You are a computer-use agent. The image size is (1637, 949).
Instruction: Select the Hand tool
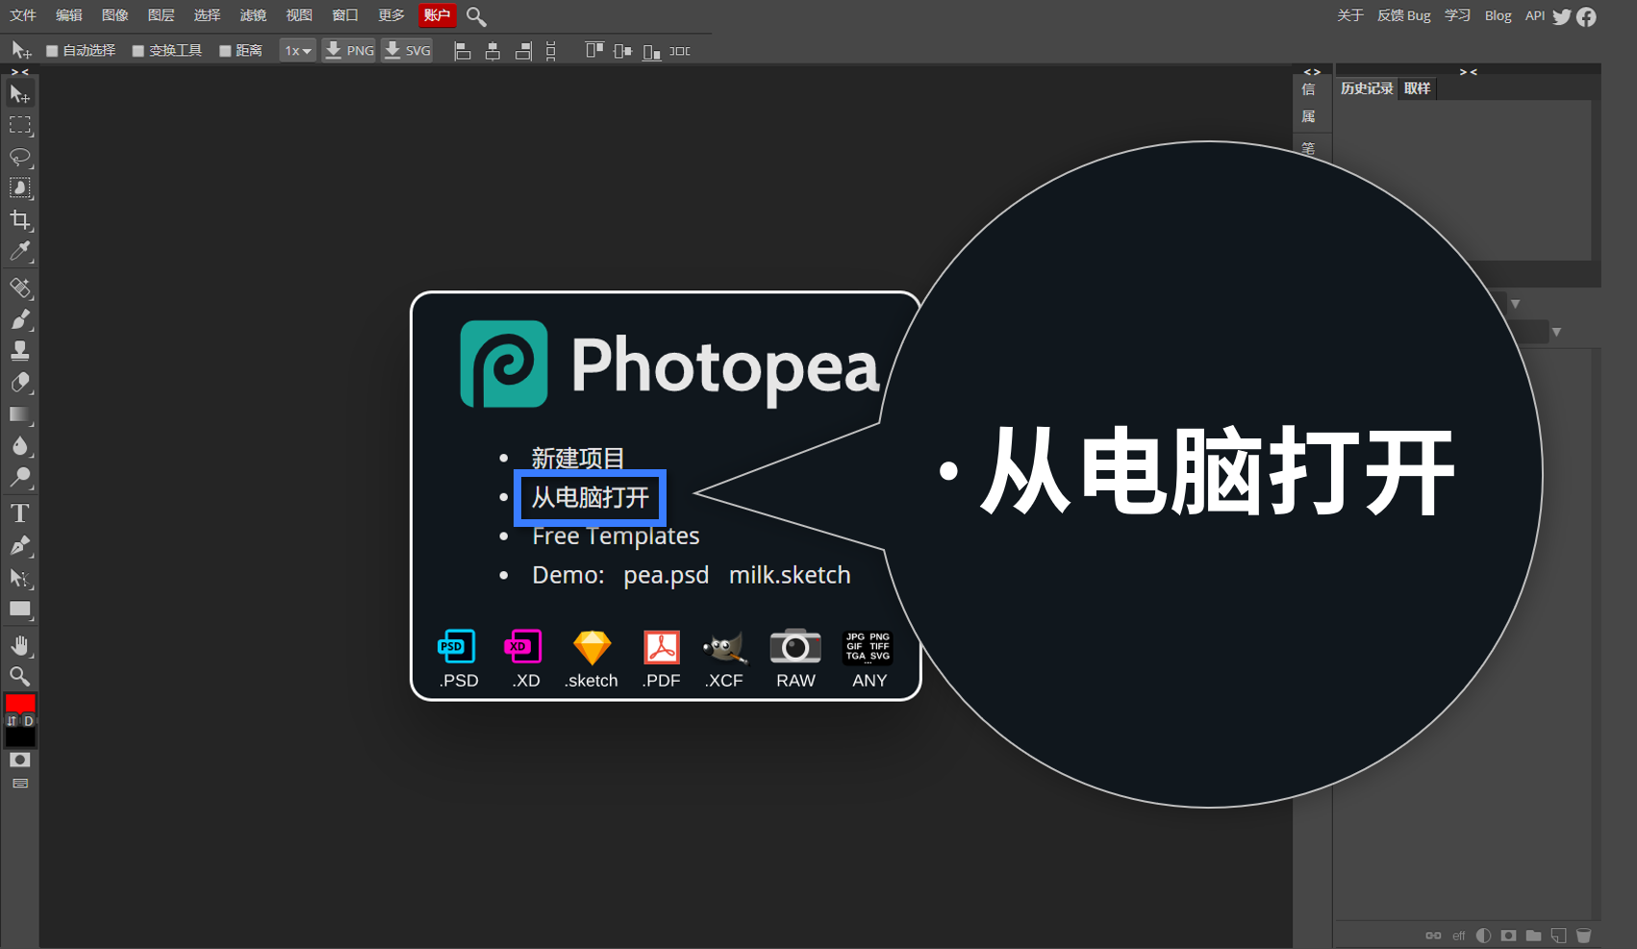[x=19, y=645]
